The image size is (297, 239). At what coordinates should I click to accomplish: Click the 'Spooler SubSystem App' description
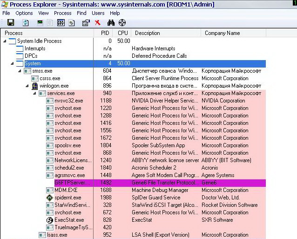tap(158, 145)
